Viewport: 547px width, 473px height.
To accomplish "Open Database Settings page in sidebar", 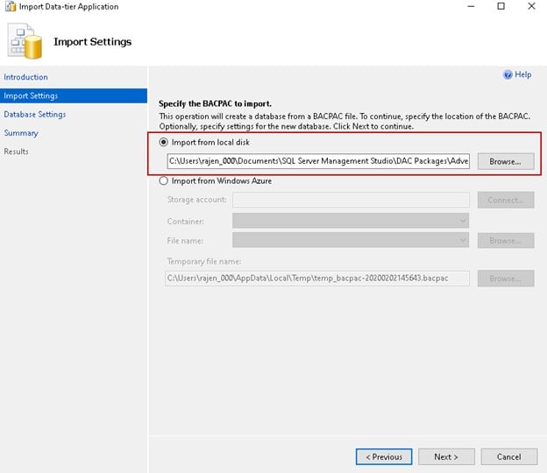I will point(35,115).
